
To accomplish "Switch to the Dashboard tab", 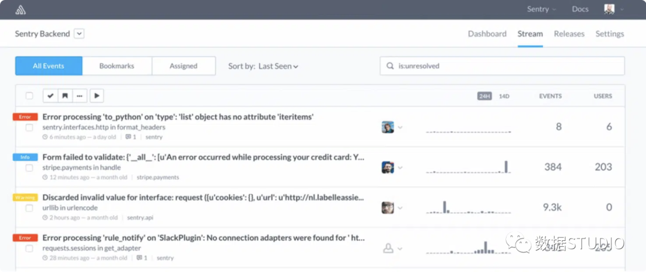I will pos(487,33).
